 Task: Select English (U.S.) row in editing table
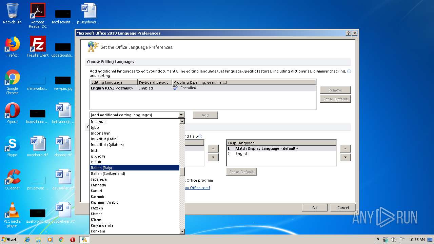[x=203, y=88]
